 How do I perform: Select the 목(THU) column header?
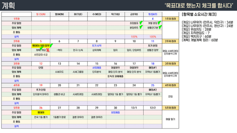coord(115,14)
